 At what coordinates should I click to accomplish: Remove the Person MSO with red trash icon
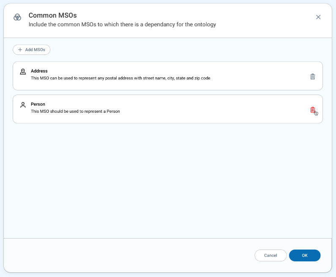313,110
